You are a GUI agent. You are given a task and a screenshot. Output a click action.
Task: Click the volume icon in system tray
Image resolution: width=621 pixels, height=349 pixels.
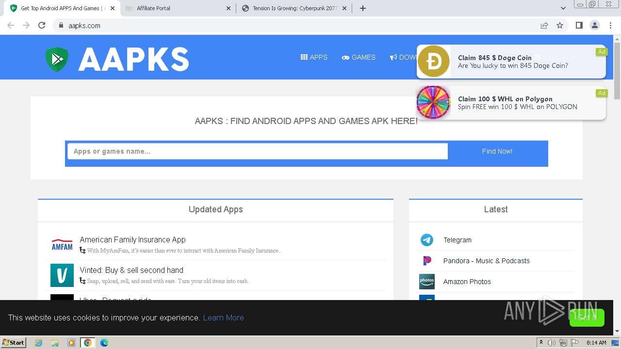[x=552, y=343]
